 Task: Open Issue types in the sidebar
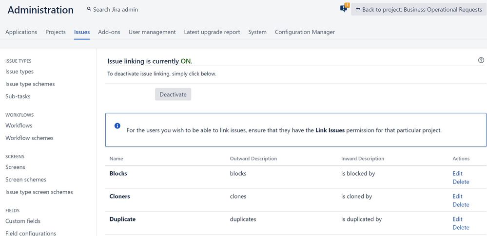(x=19, y=72)
